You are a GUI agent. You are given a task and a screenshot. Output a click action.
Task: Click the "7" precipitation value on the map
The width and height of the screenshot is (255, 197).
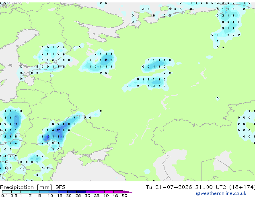(x=16, y=117)
